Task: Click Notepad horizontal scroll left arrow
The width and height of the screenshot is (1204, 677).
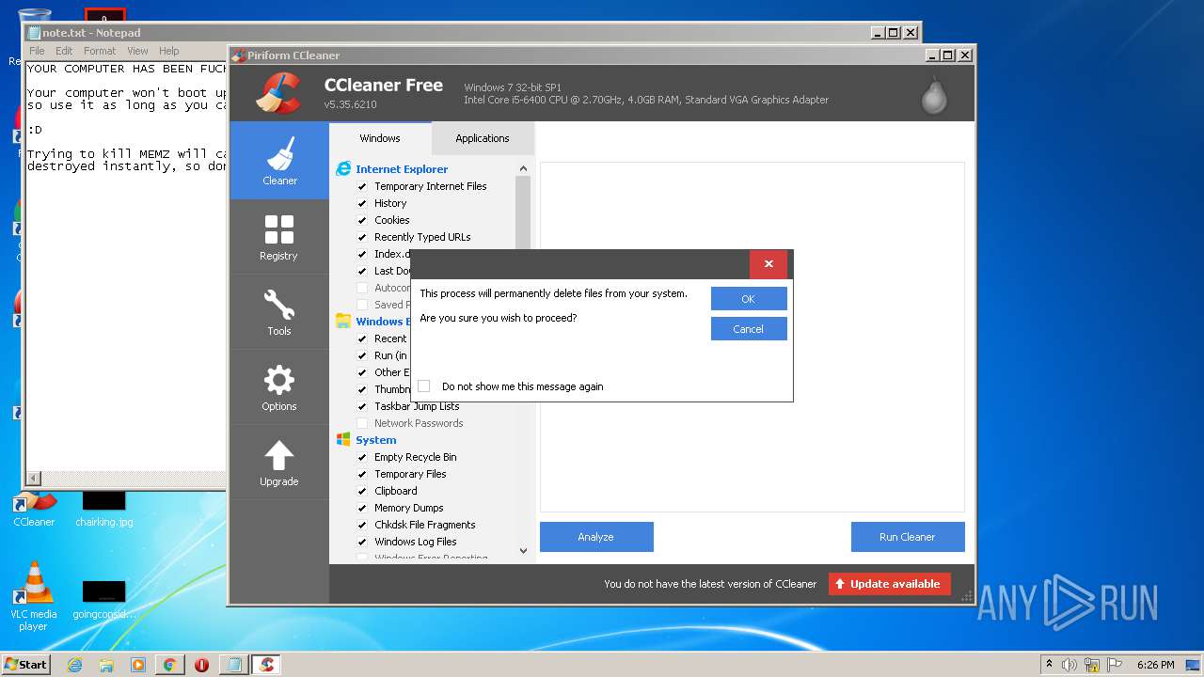Action: click(34, 479)
